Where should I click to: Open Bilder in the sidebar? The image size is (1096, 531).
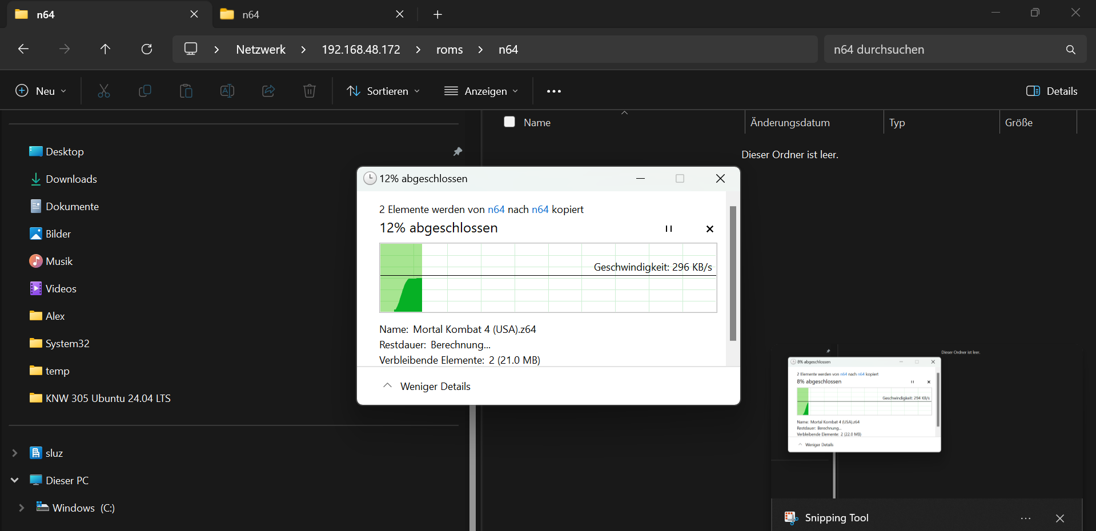click(50, 234)
